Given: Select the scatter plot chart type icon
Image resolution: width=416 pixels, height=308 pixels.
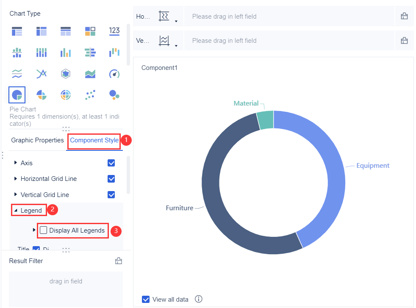Looking at the screenshot, I should (x=90, y=94).
